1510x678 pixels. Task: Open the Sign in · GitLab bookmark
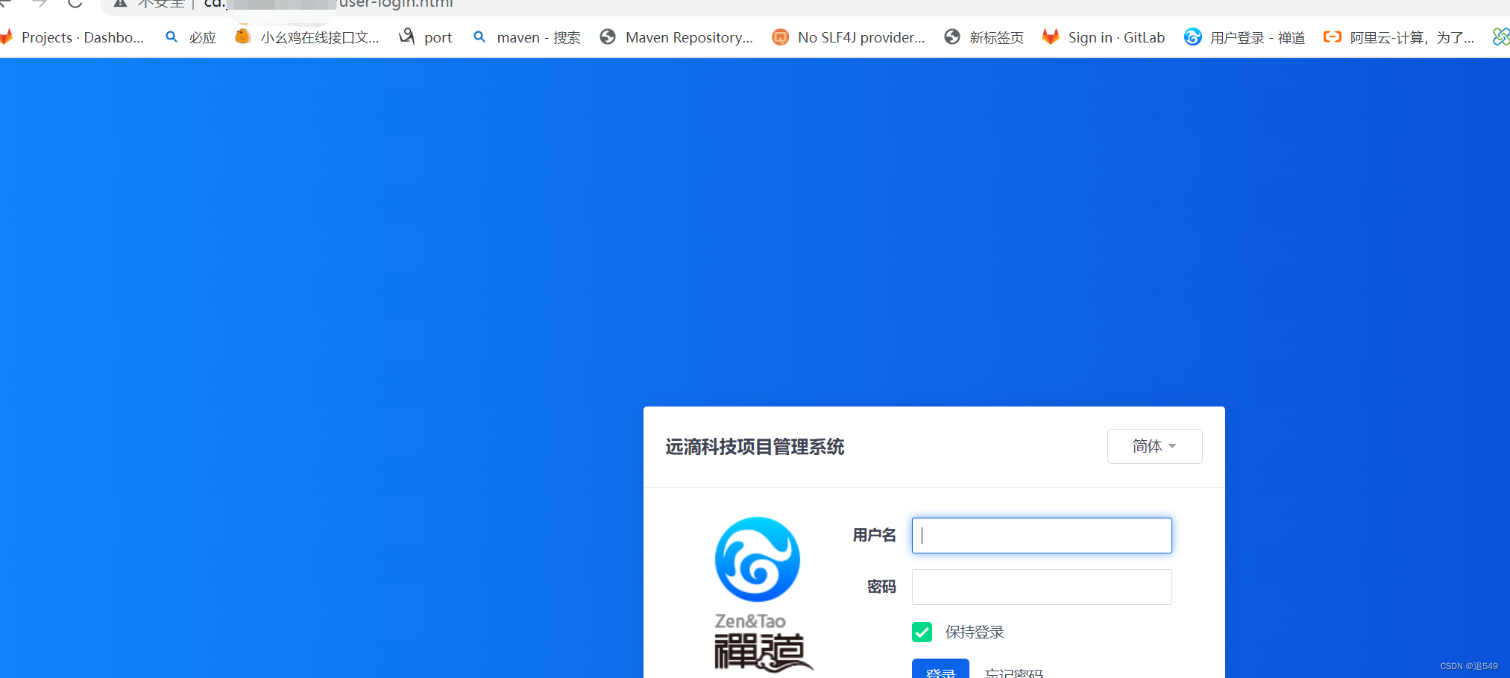coord(1104,37)
